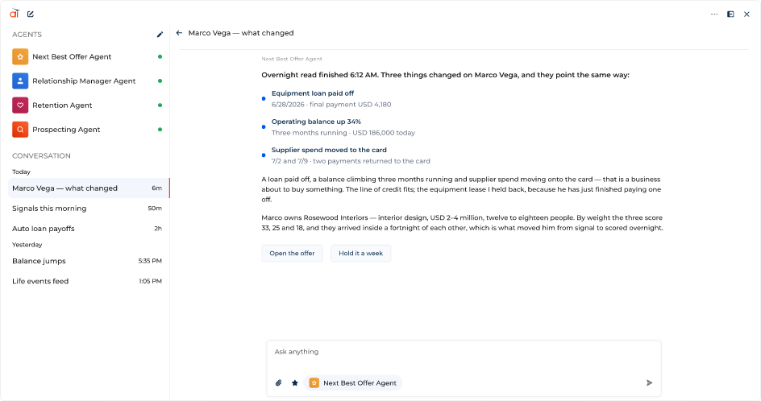Click the Hold it a week button
The height and width of the screenshot is (401, 761).
click(360, 253)
